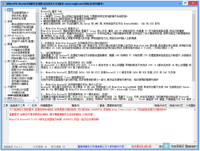Select Queues简单限速 tree item
The image size is (200, 151).
22,47
